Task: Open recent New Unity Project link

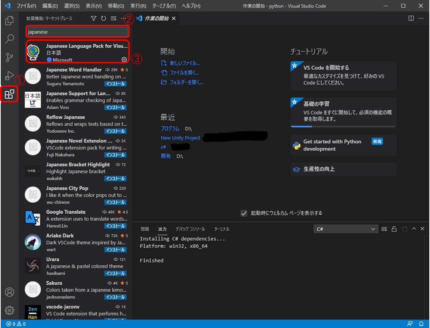Action: pos(180,138)
